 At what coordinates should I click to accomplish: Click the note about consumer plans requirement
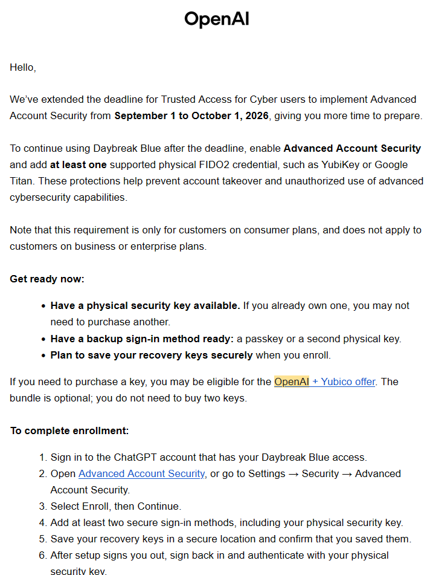216,238
